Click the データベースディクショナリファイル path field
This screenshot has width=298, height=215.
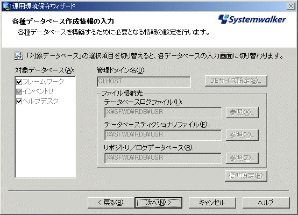click(163, 135)
